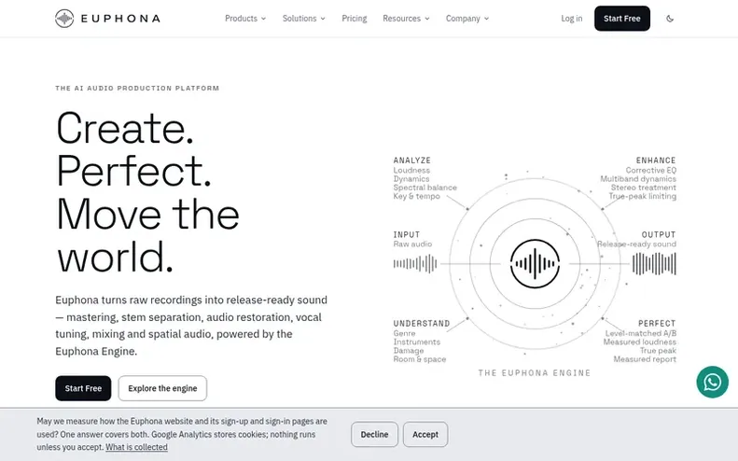738x461 pixels.
Task: Decline analytics cookies
Action: (374, 434)
